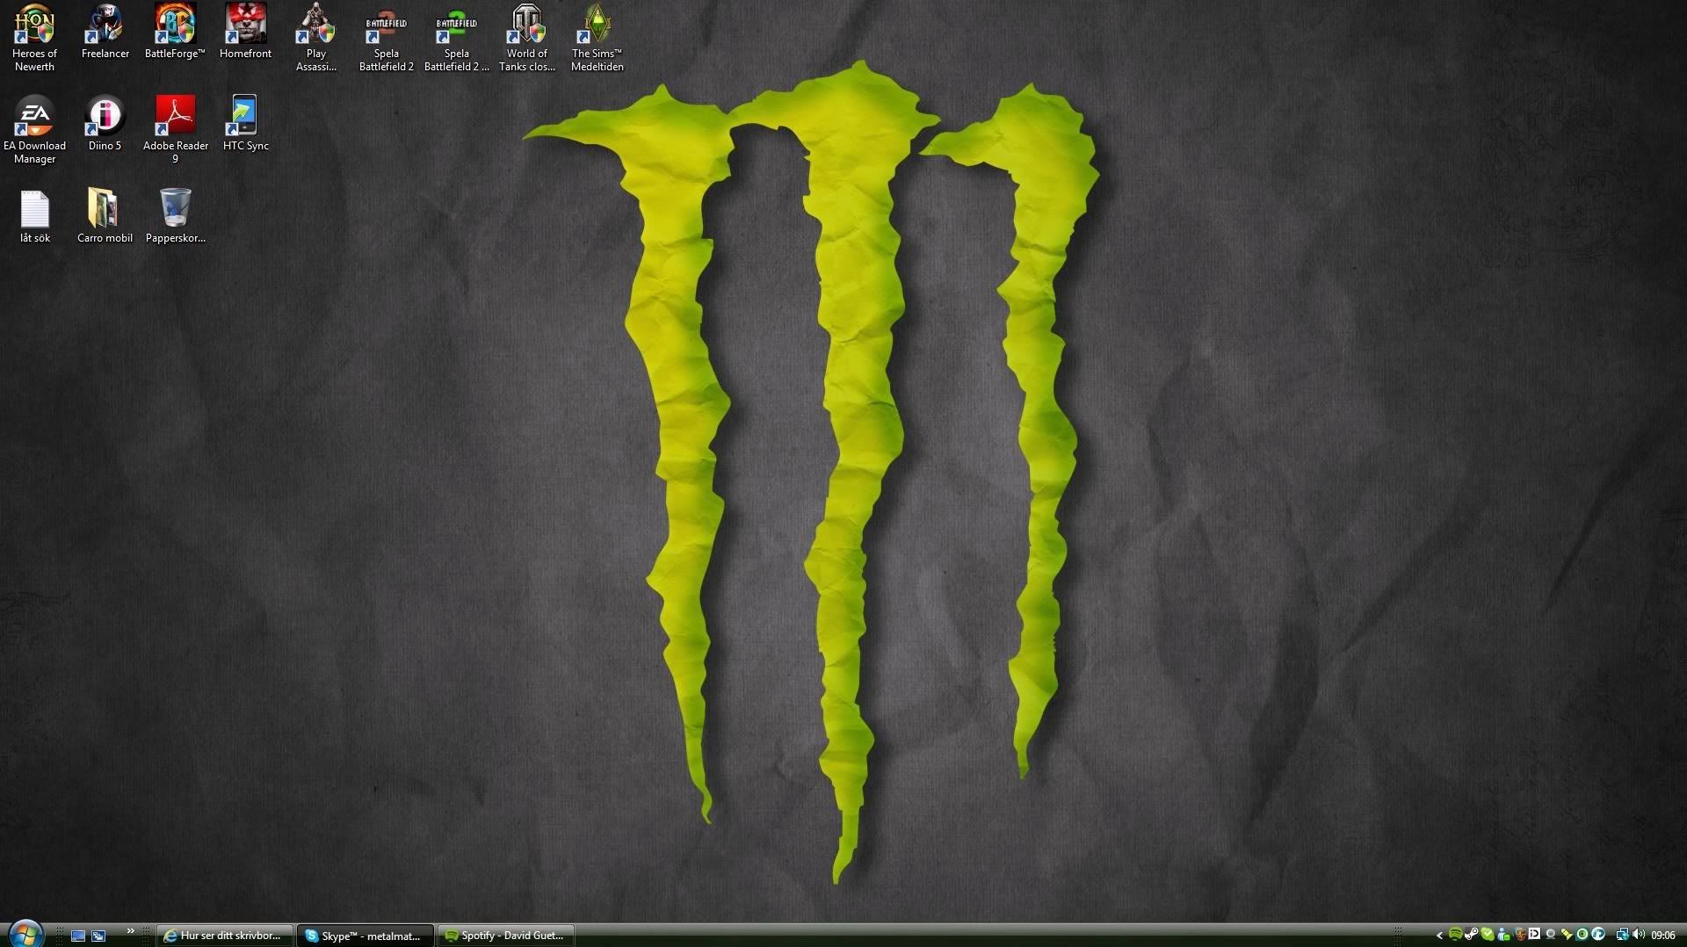
Task: Open World of Tanks closed beta icon
Action: click(x=526, y=37)
